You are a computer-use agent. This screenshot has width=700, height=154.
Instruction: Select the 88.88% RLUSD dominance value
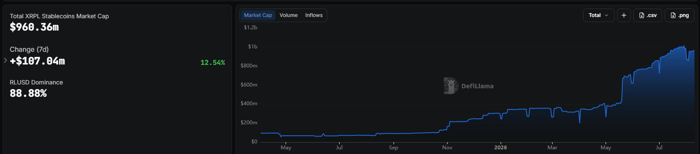click(x=28, y=93)
